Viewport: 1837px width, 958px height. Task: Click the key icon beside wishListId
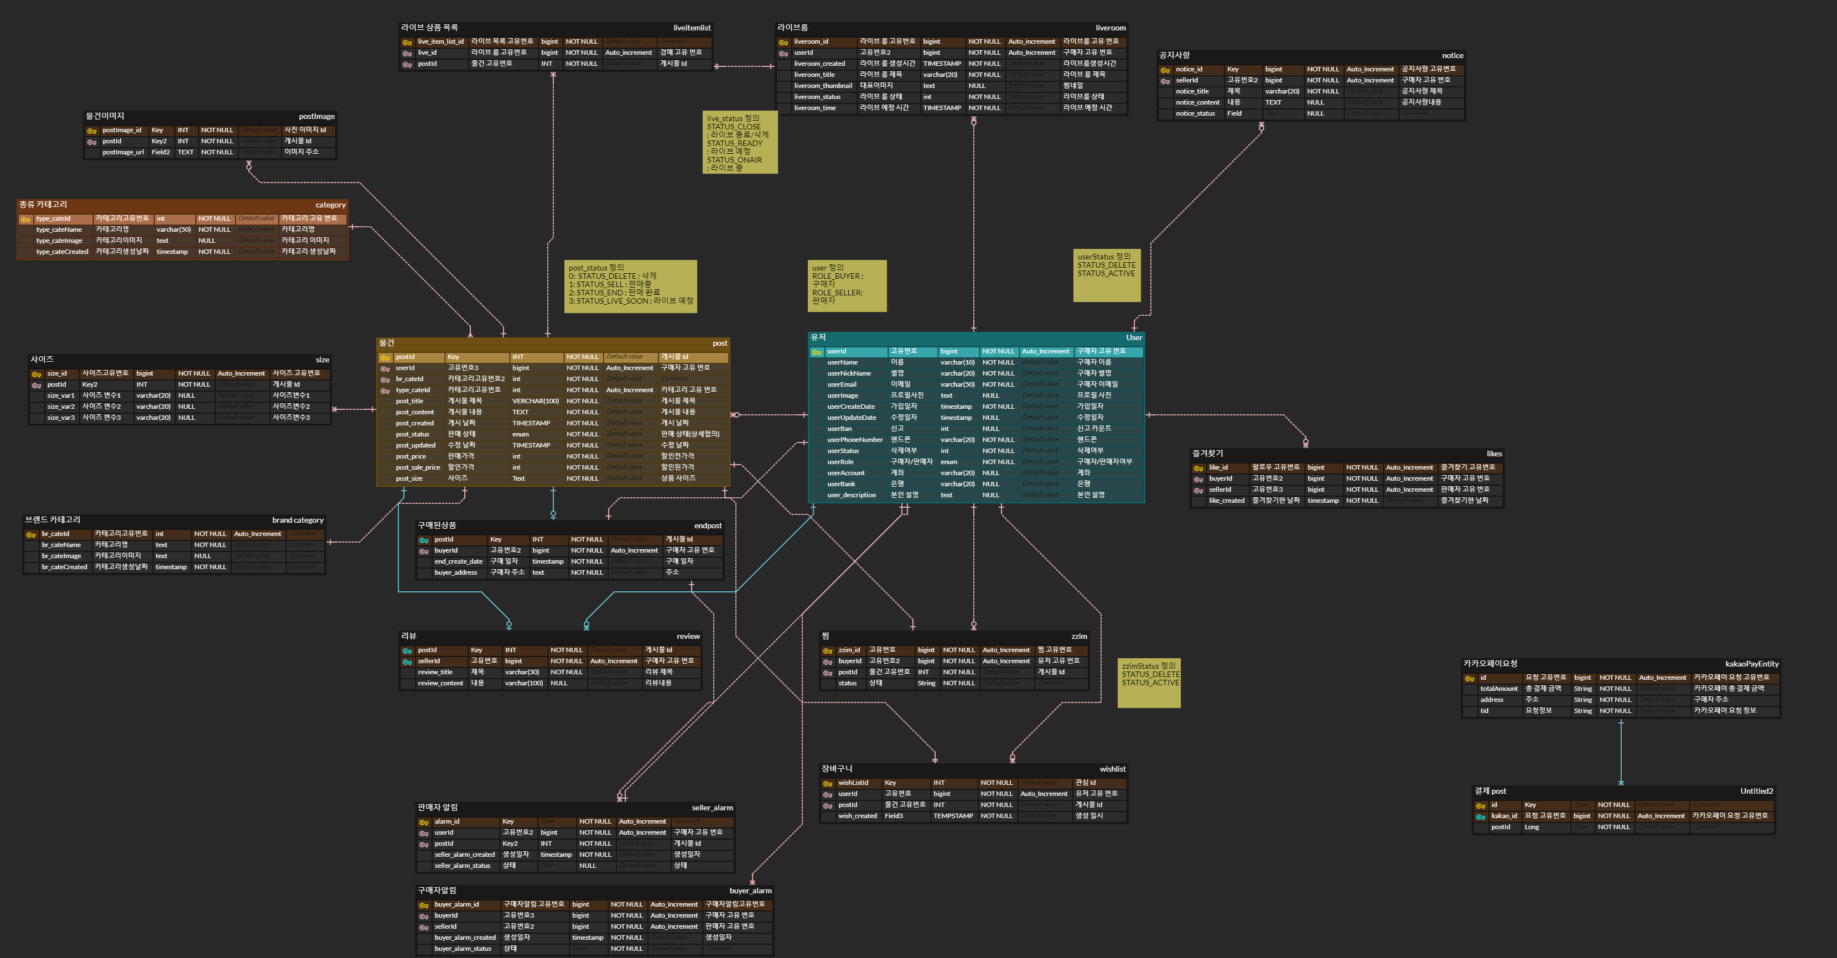point(827,783)
